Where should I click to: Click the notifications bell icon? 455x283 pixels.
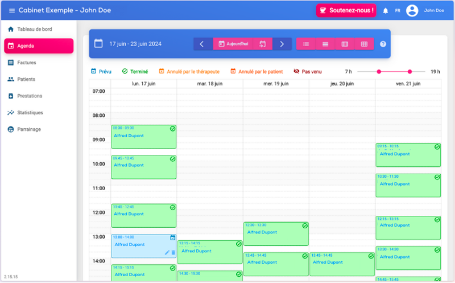(x=386, y=11)
